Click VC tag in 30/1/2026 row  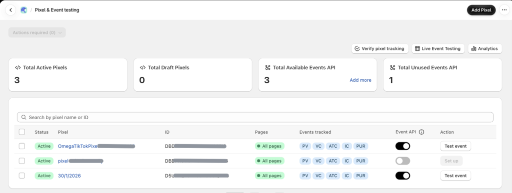(x=318, y=176)
